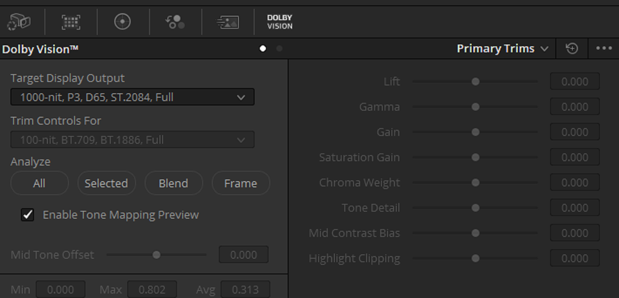Click the Analyze Selected button
The image size is (619, 298).
pos(106,183)
